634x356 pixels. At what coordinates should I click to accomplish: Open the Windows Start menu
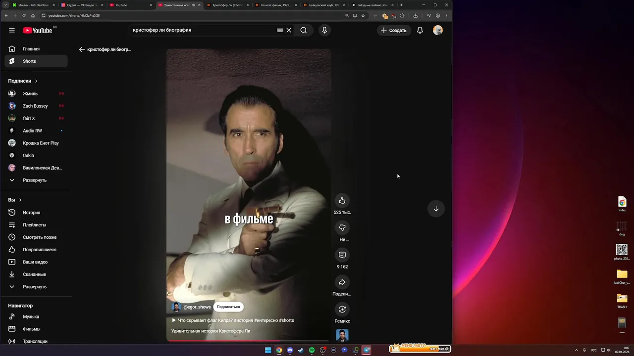[x=268, y=350]
